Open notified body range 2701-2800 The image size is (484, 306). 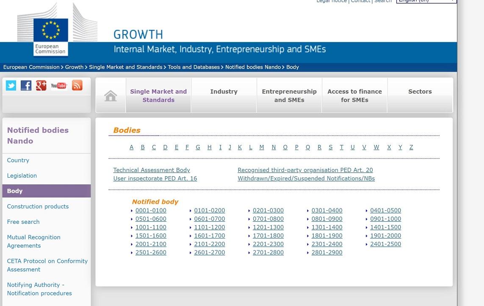[268, 253]
